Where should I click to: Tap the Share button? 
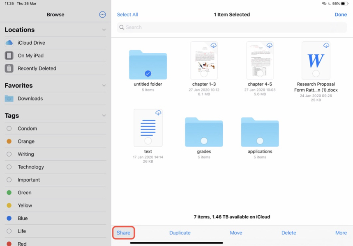[x=123, y=233]
